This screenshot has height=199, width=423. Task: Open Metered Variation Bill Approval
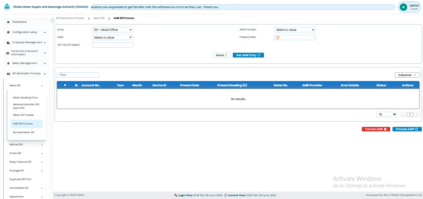26,106
